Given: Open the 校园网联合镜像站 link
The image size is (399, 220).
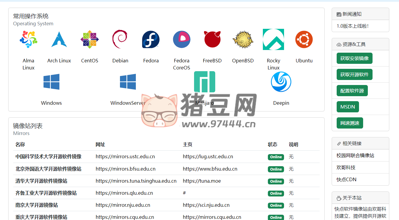Looking at the screenshot, I should pos(355,155).
